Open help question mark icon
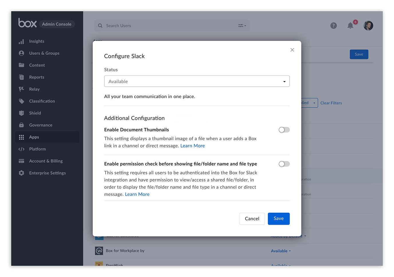Image resolution: width=394 pixels, height=277 pixels. (334, 26)
